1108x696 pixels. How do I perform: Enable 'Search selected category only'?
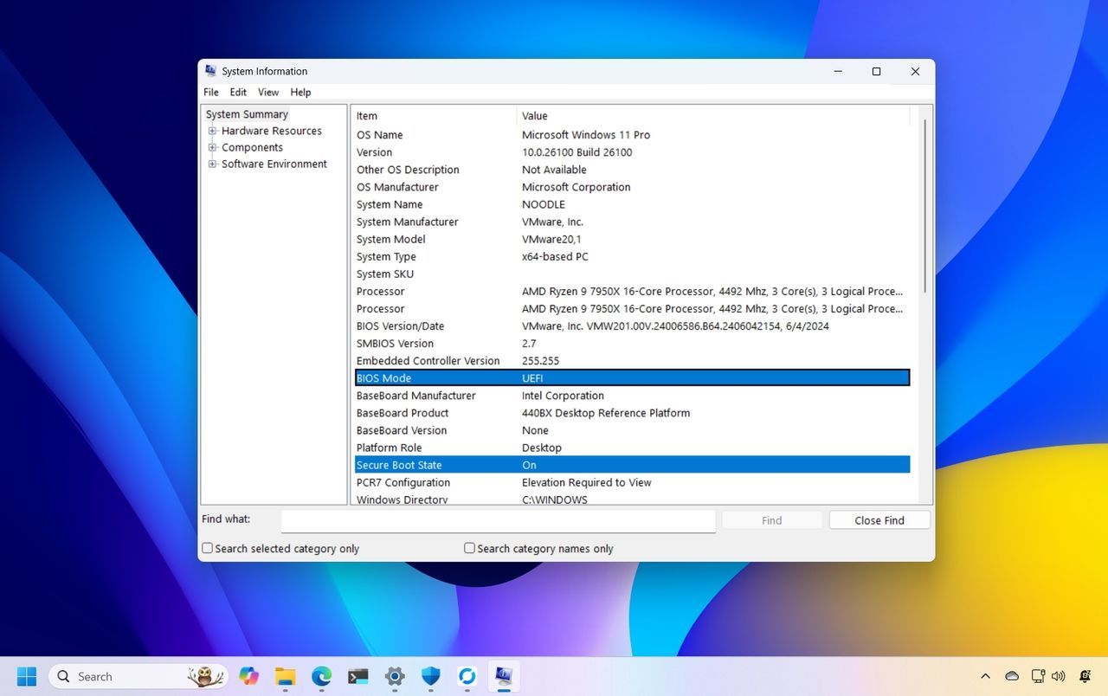207,548
